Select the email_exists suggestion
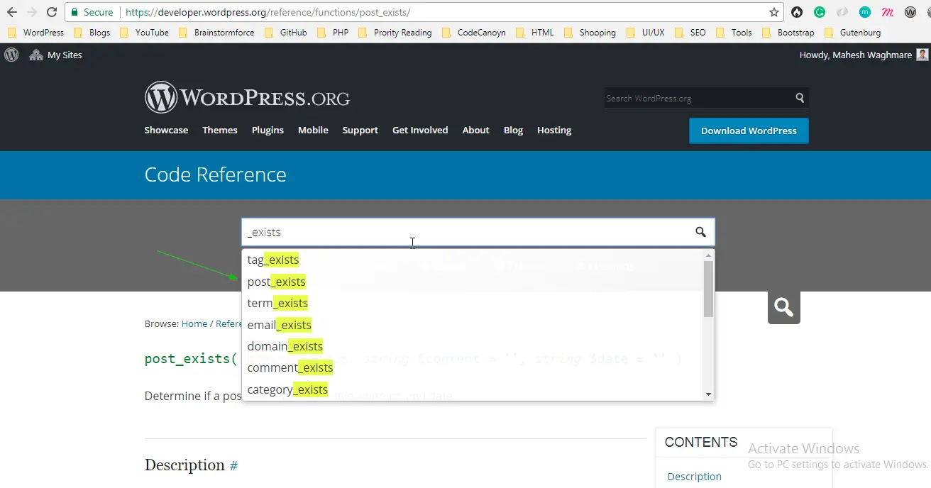The width and height of the screenshot is (931, 488). (472, 325)
